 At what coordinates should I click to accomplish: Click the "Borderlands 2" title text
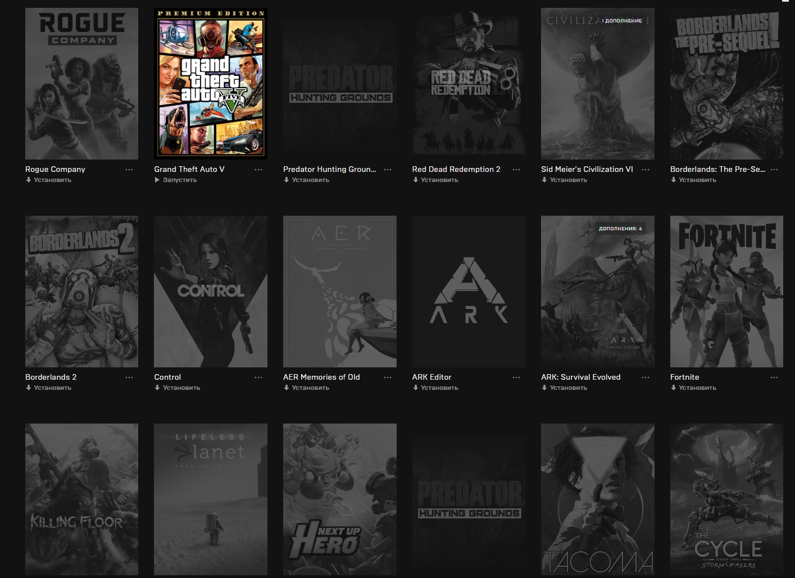(x=51, y=377)
